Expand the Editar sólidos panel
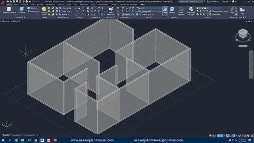 pos(62,17)
